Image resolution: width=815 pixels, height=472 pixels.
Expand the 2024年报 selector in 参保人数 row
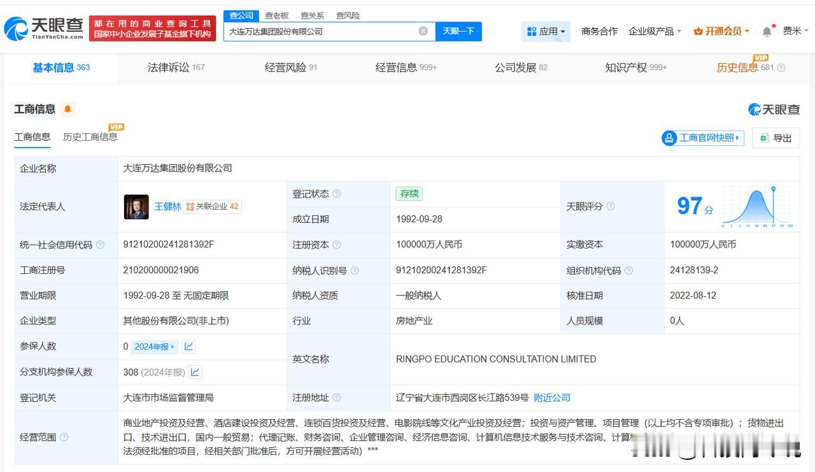(x=155, y=347)
